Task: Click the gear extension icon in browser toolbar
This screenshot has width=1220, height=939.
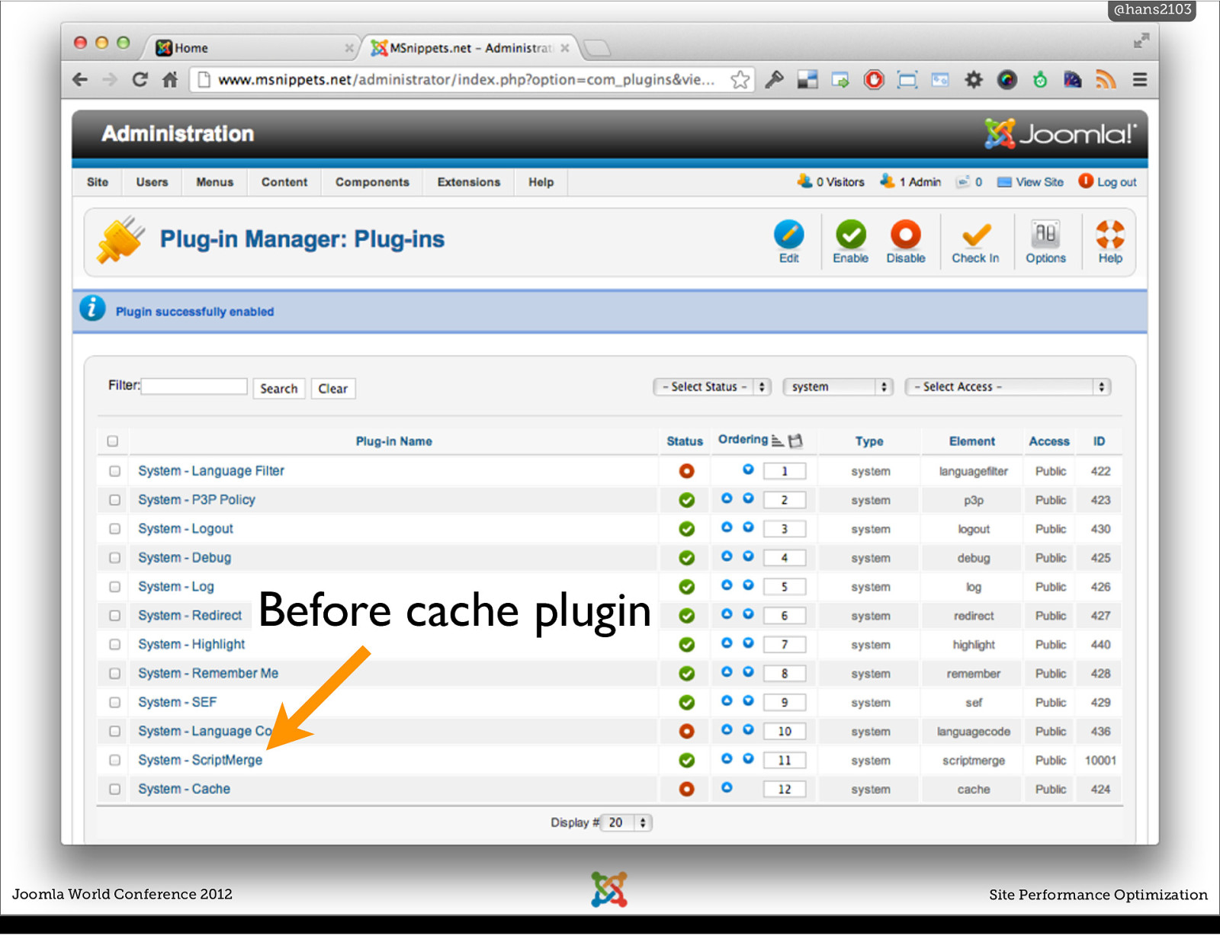Action: 974,79
